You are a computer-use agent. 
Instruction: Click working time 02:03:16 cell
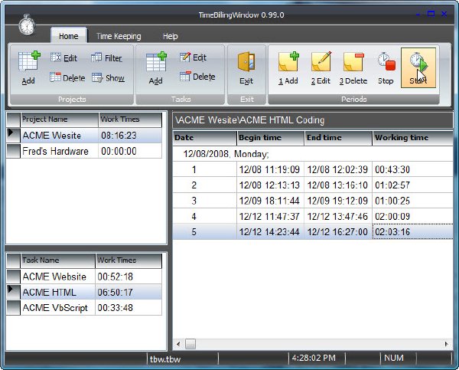click(x=413, y=232)
